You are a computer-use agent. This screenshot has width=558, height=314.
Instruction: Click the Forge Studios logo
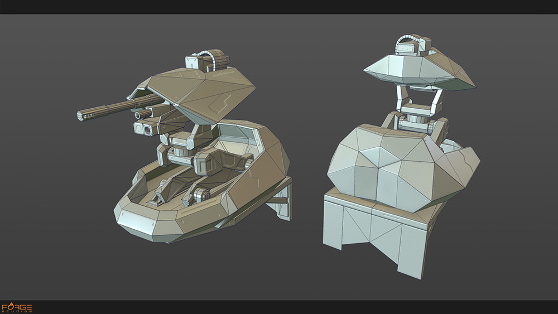[x=17, y=307]
